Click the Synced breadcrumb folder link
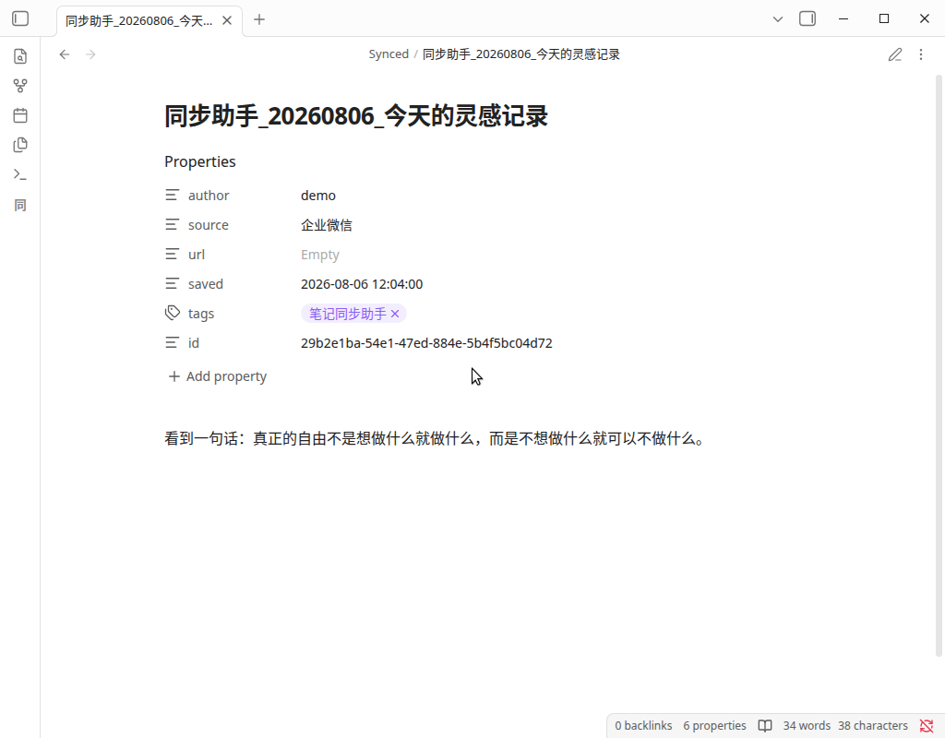945x738 pixels. point(389,54)
